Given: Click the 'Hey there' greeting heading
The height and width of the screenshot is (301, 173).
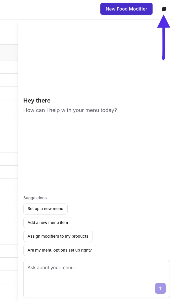Looking at the screenshot, I should [x=37, y=100].
